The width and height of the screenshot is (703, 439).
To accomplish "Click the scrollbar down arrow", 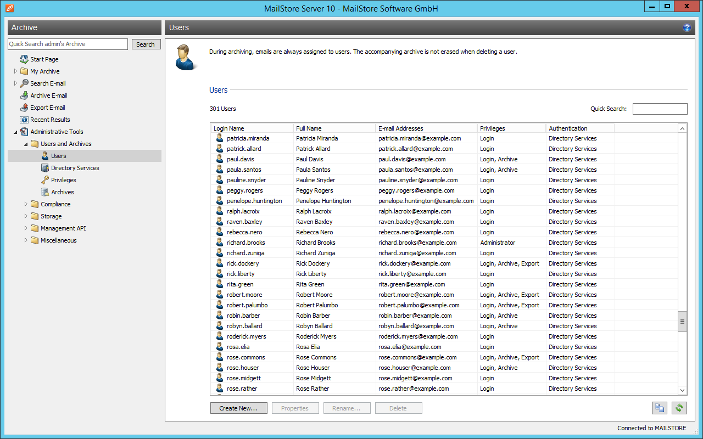I will pos(683,390).
